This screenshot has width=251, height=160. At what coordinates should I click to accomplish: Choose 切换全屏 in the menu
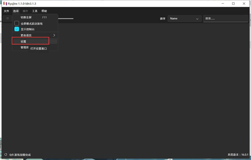(x=35, y=17)
